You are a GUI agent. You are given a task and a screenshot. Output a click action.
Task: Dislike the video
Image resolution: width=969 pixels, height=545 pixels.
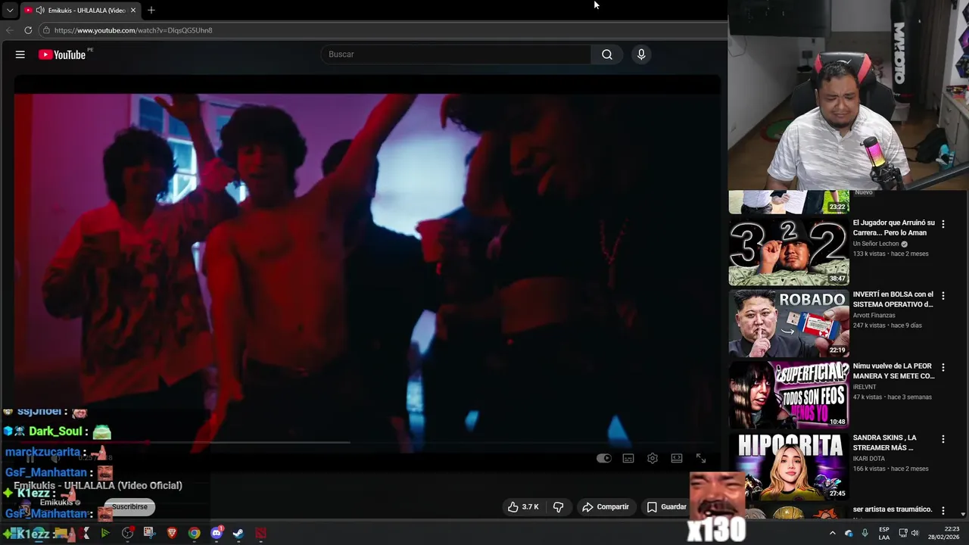pos(558,507)
